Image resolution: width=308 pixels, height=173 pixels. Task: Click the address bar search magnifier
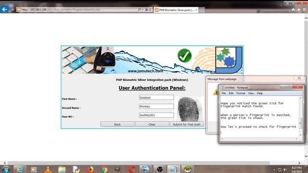coord(139,10)
